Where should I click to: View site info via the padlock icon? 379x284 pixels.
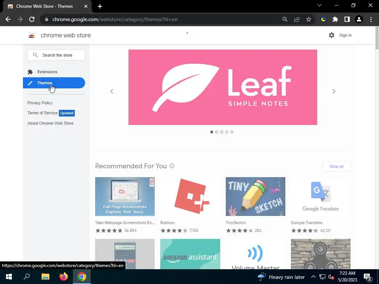pyautogui.click(x=47, y=19)
